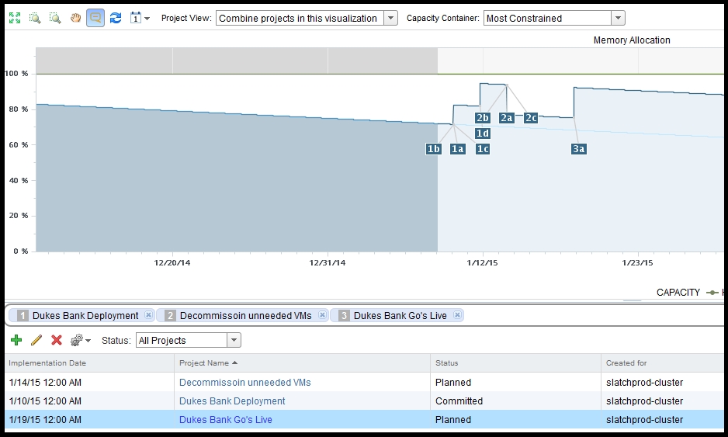This screenshot has height=437, width=728.
Task: Select the zoom-in magnifier tool
Action: (35, 18)
